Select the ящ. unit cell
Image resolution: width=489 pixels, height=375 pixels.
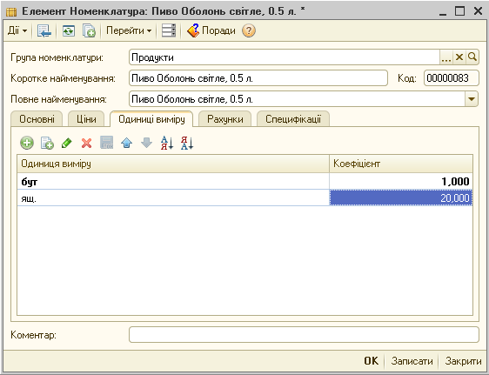[173, 198]
